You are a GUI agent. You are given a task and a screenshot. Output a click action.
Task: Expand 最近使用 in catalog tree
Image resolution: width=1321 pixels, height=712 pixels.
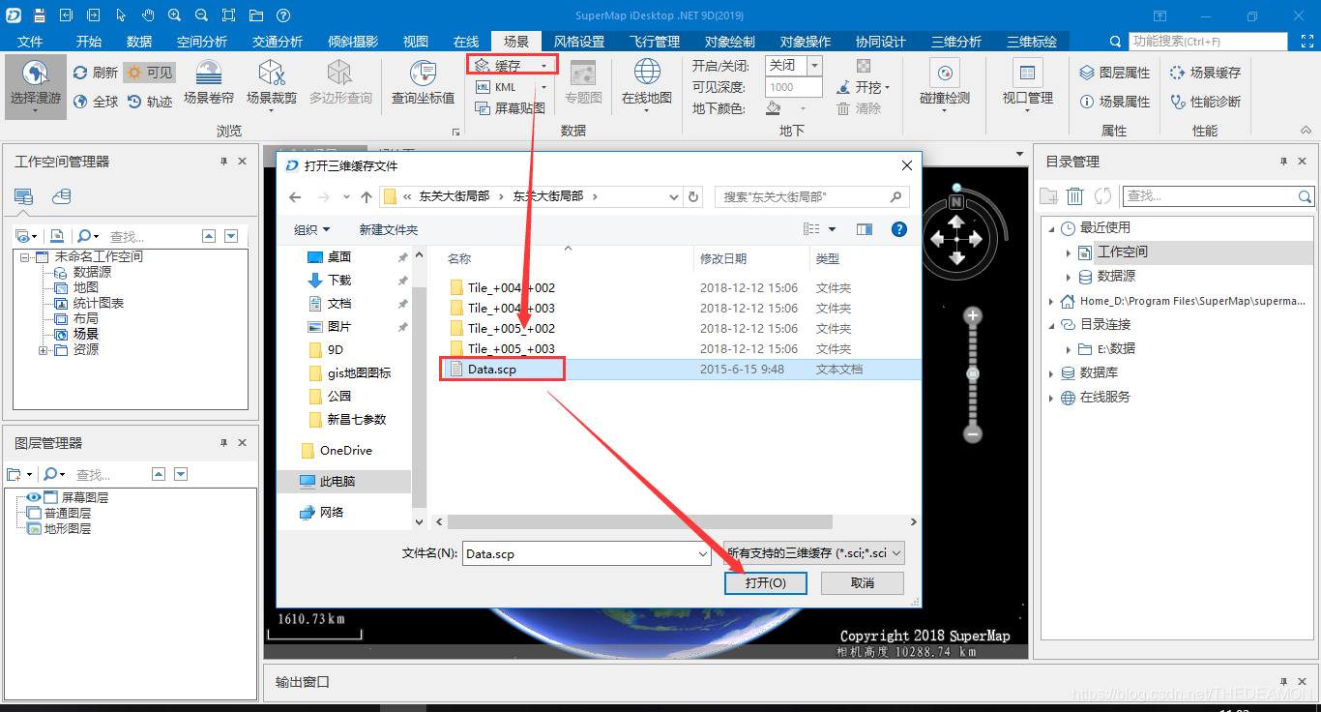point(1051,228)
